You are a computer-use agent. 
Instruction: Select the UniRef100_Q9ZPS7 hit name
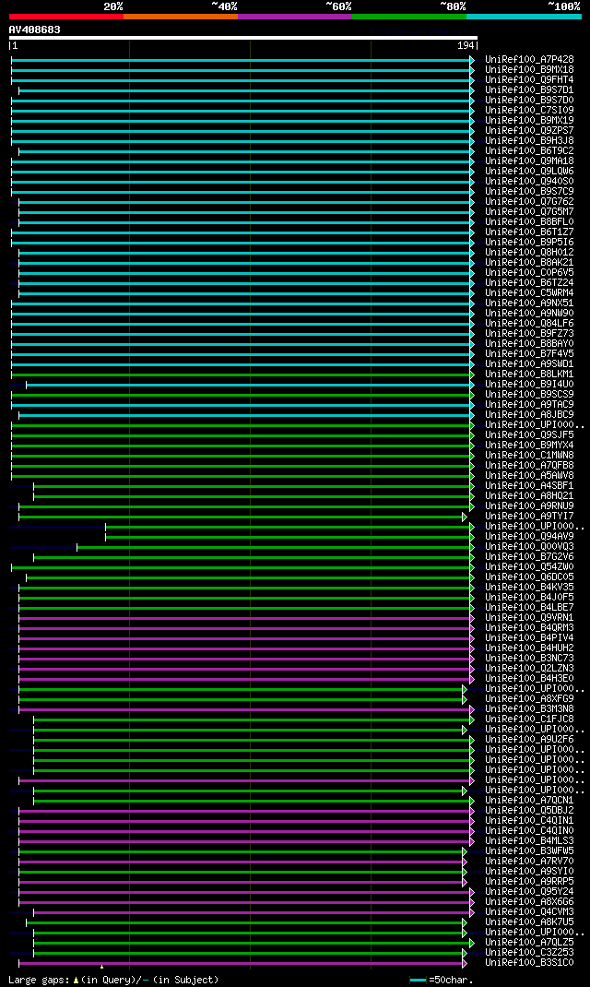[529, 131]
